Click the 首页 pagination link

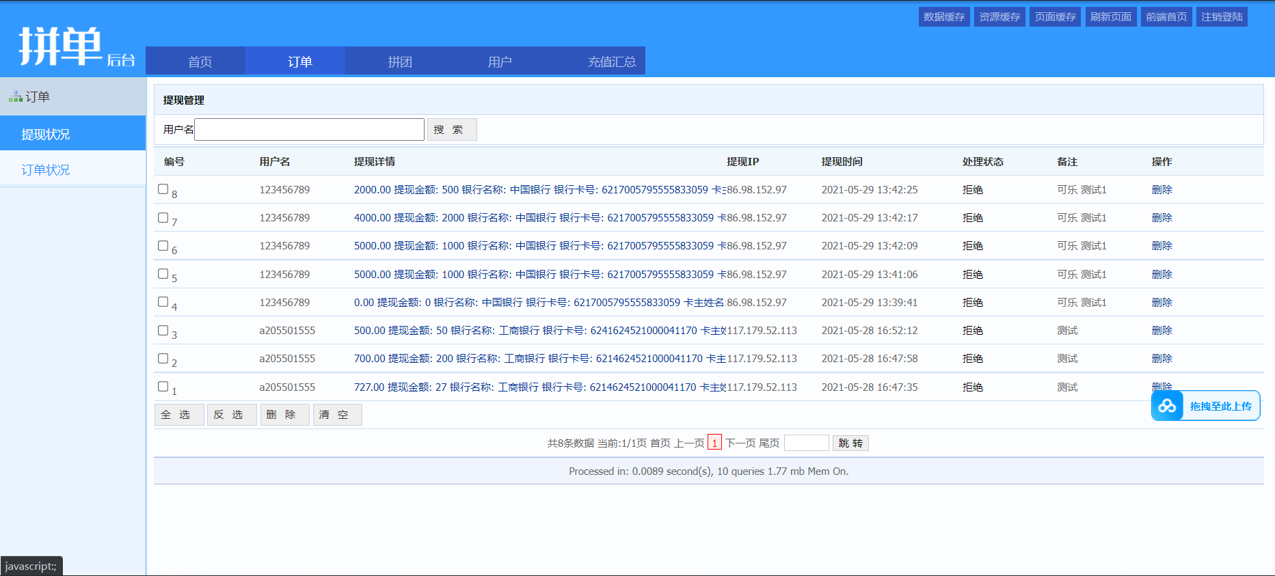660,443
